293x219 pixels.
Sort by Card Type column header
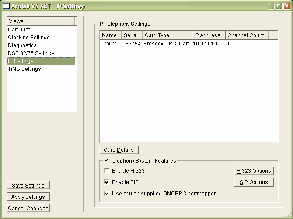(167, 35)
